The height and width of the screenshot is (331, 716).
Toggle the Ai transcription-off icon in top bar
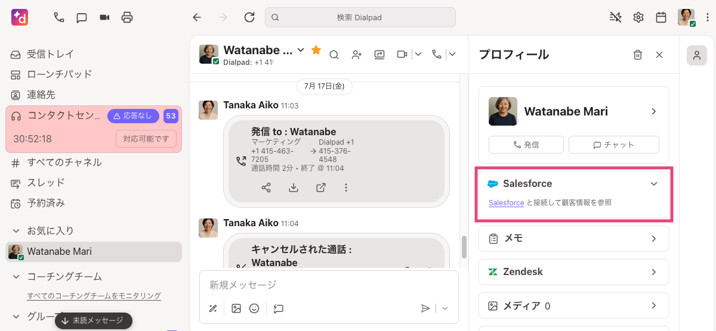[x=616, y=17]
